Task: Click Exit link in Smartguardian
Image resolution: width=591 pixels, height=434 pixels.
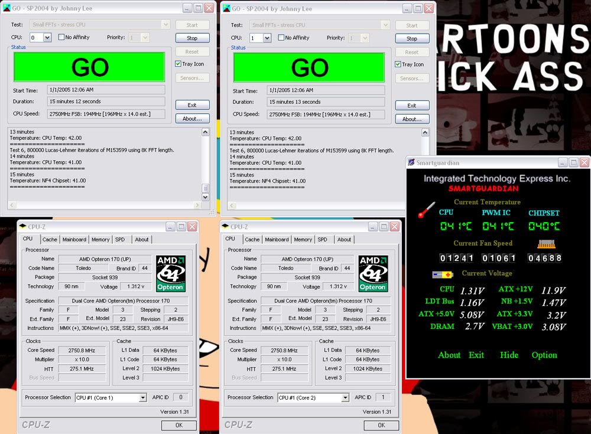Action: (x=476, y=355)
